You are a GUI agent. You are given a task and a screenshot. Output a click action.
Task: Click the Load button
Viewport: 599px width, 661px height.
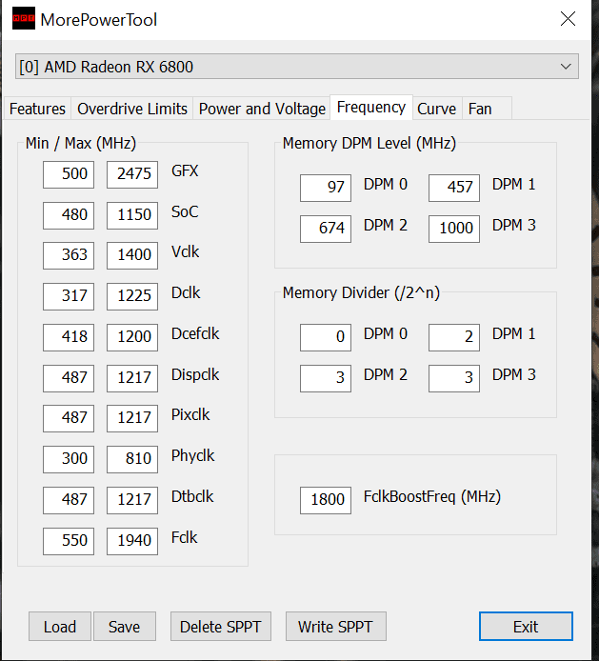(59, 626)
